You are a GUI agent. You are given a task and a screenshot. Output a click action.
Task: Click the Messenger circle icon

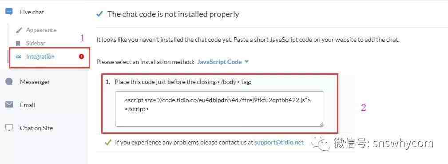(x=9, y=82)
